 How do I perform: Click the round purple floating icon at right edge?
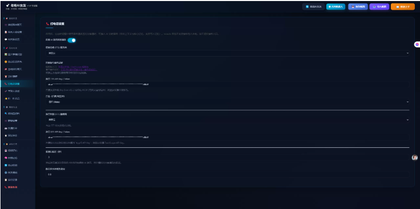[x=417, y=44]
